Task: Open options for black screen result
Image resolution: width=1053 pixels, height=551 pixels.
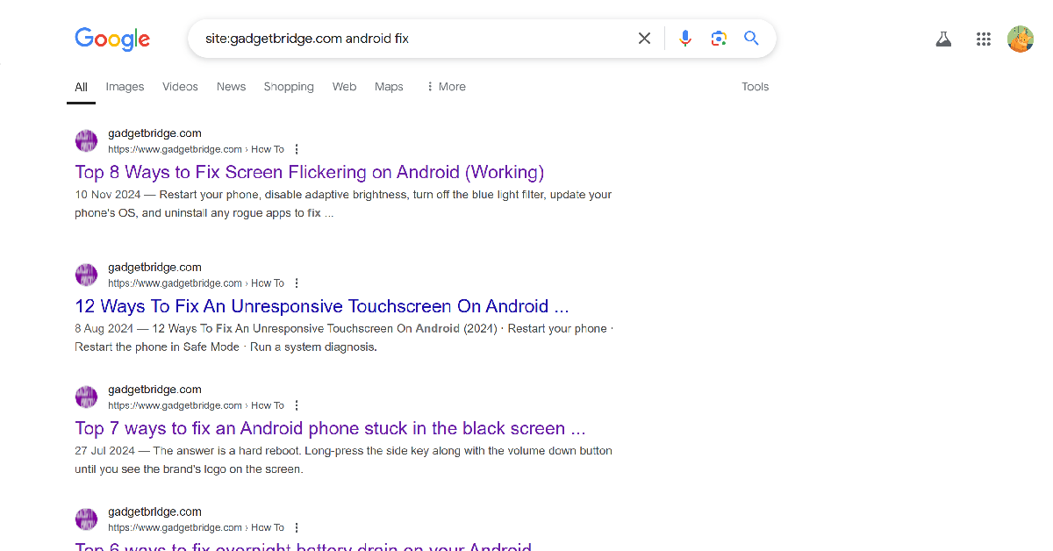Action: (x=297, y=405)
